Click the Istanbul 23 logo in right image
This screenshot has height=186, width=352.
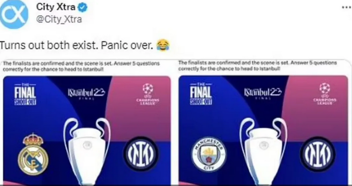pos(263,93)
